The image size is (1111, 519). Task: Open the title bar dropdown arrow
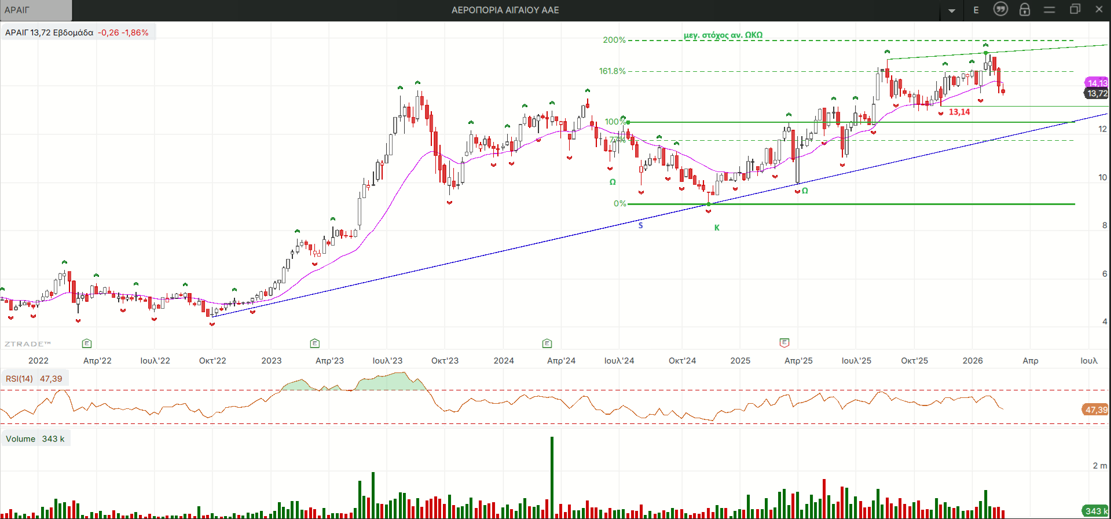point(952,10)
